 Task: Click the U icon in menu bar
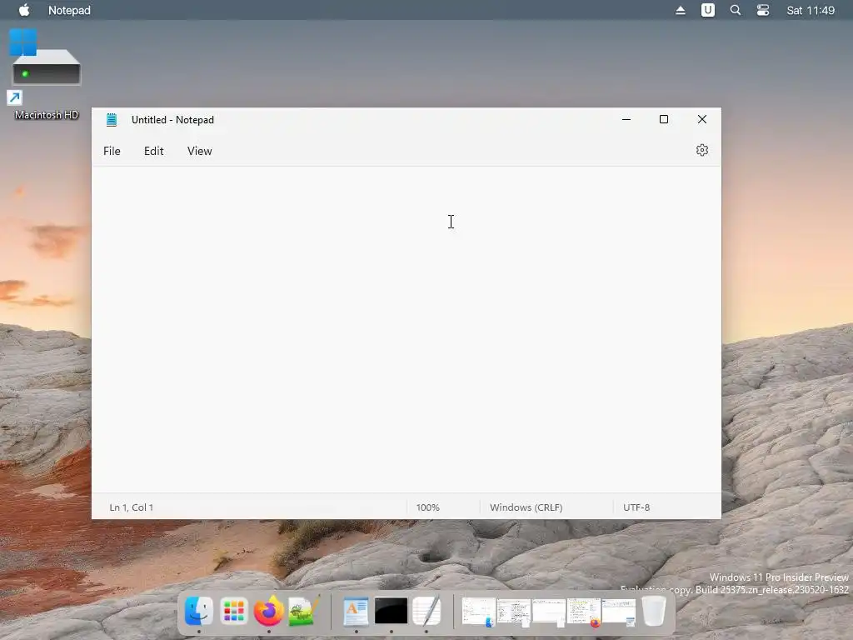(707, 10)
